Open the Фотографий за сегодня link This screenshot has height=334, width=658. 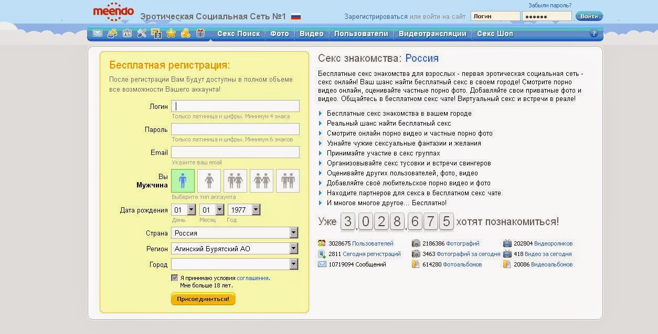click(x=469, y=254)
